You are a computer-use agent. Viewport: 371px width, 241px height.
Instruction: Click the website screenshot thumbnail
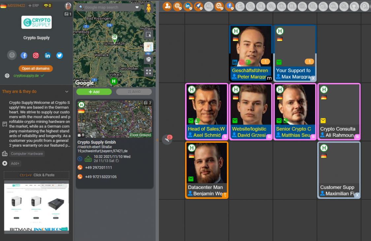[36, 207]
